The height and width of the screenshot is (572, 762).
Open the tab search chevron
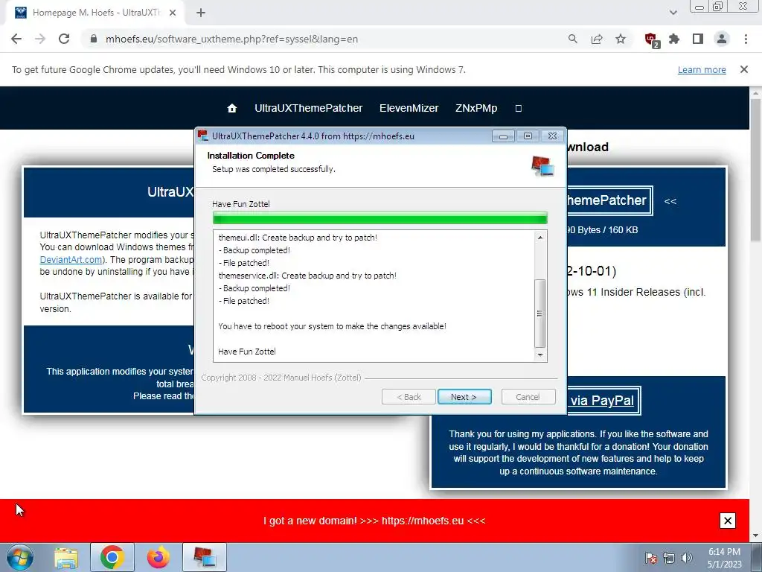(x=673, y=13)
